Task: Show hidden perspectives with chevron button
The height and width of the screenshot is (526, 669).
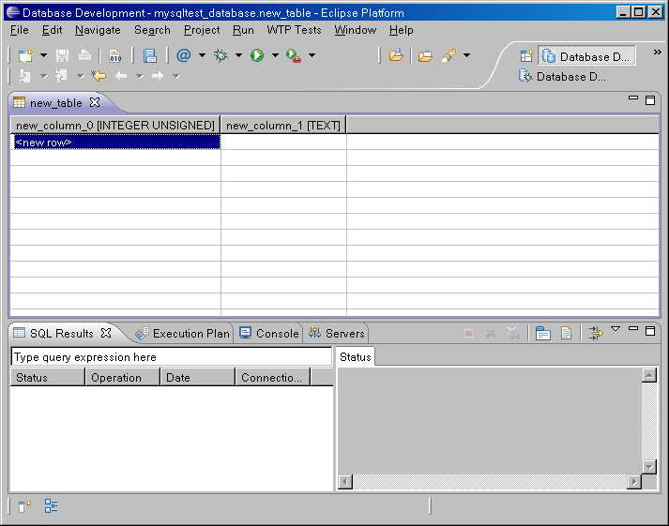Action: 657,53
